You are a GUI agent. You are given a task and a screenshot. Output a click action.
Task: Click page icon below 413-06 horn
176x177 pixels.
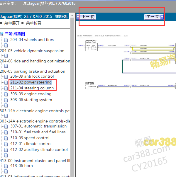click(x=6, y=171)
